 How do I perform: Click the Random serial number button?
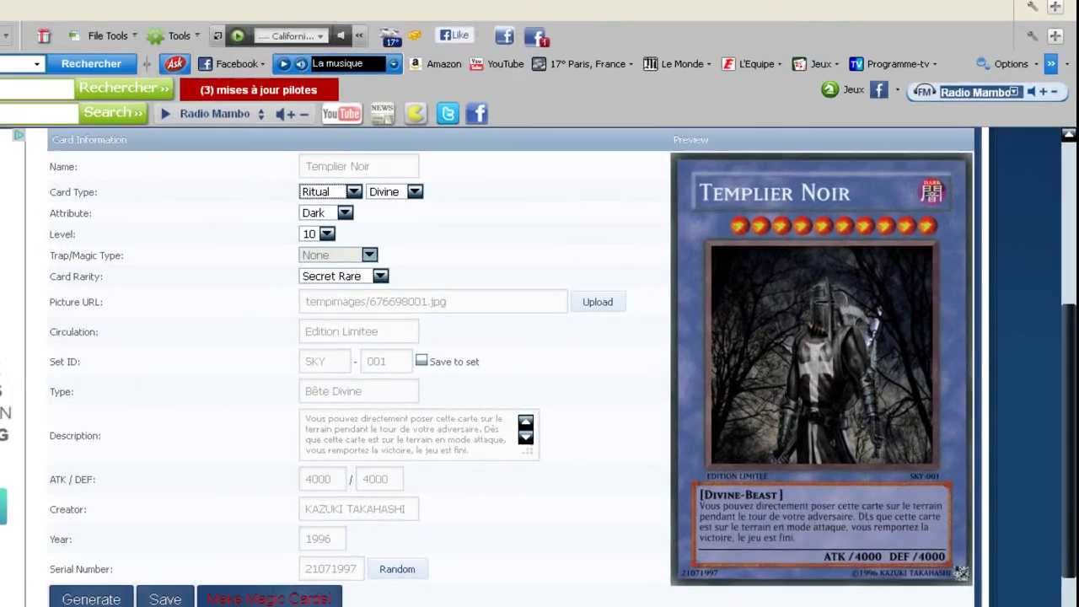(x=397, y=569)
